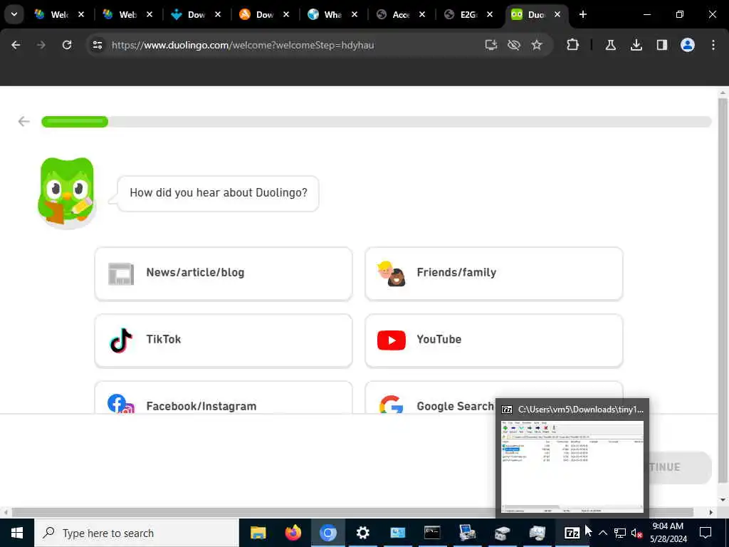This screenshot has width=729, height=547.
Task: Click the horizontal page scrollbar
Action: tap(352, 512)
